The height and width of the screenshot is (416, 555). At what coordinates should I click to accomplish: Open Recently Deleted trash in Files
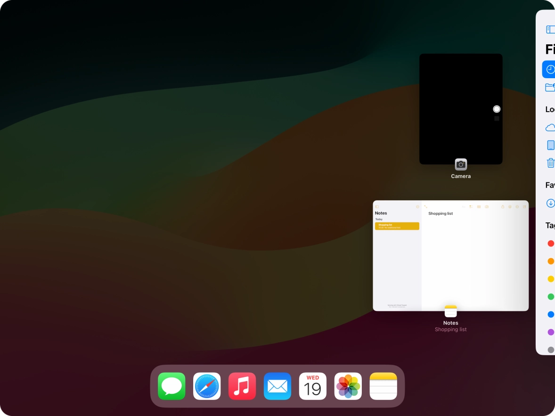pyautogui.click(x=550, y=163)
